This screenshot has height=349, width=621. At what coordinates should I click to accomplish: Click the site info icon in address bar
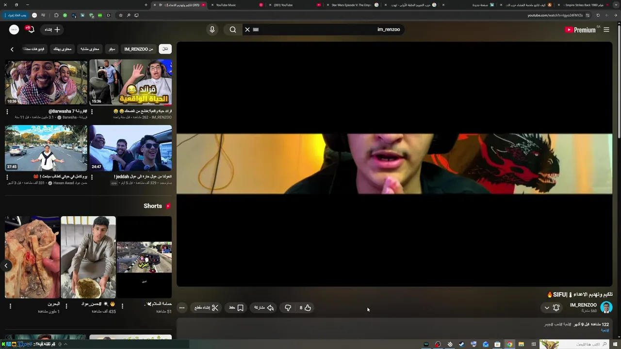[x=588, y=15]
